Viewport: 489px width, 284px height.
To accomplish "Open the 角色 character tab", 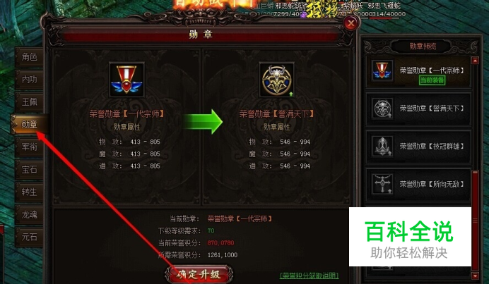I will click(x=29, y=57).
